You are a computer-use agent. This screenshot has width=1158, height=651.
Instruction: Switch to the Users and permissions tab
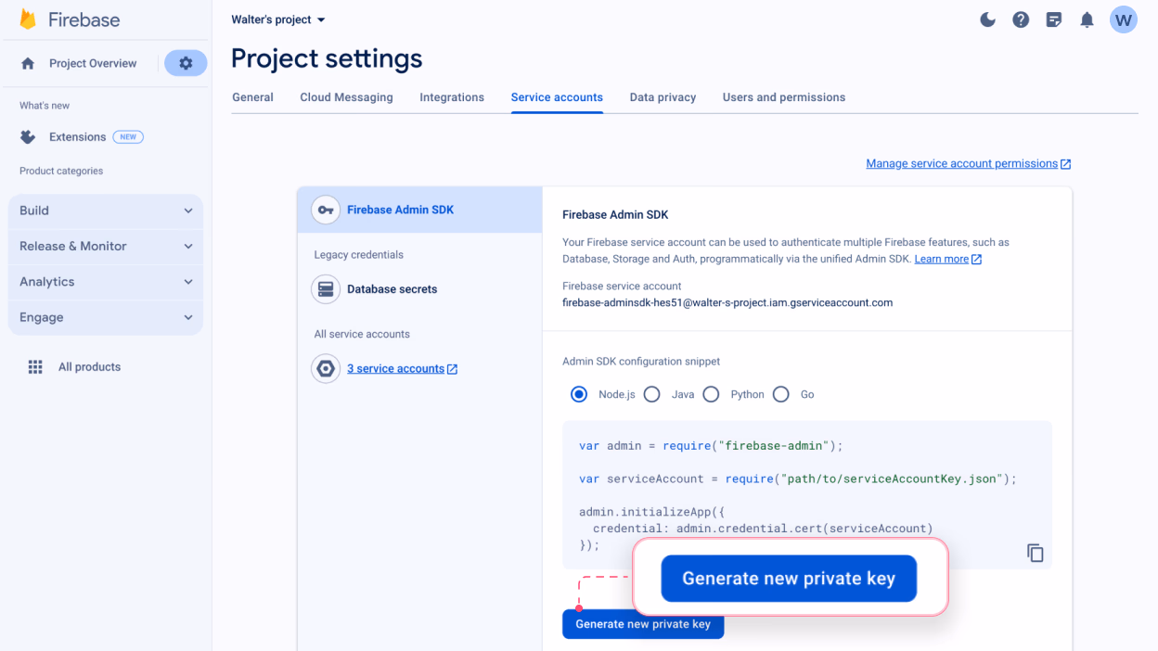pos(784,97)
